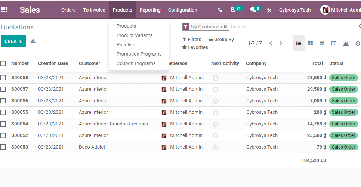Switch to pivot table view icon

pos(334,43)
